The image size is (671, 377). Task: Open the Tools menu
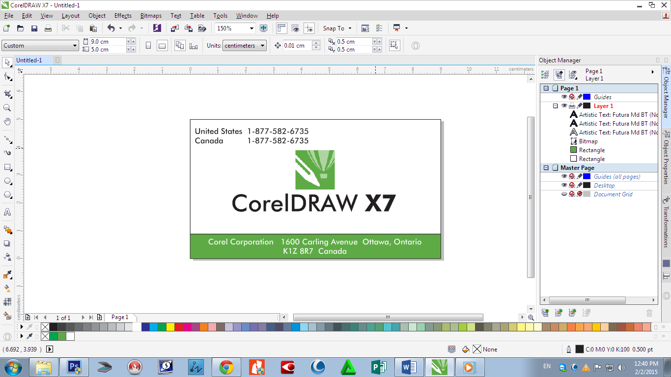coord(220,16)
